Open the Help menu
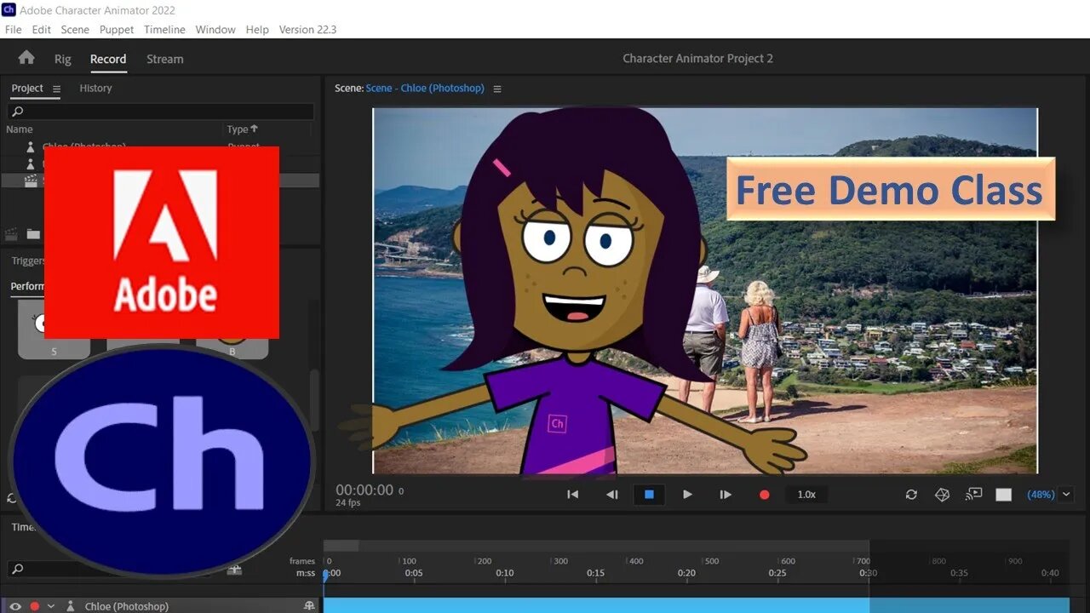Image resolution: width=1090 pixels, height=613 pixels. (257, 29)
